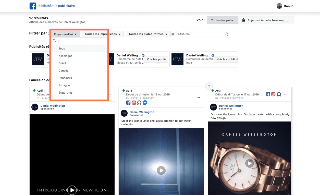Pick Danemark from the country list
Screen dimensions: 320x195
79,78
